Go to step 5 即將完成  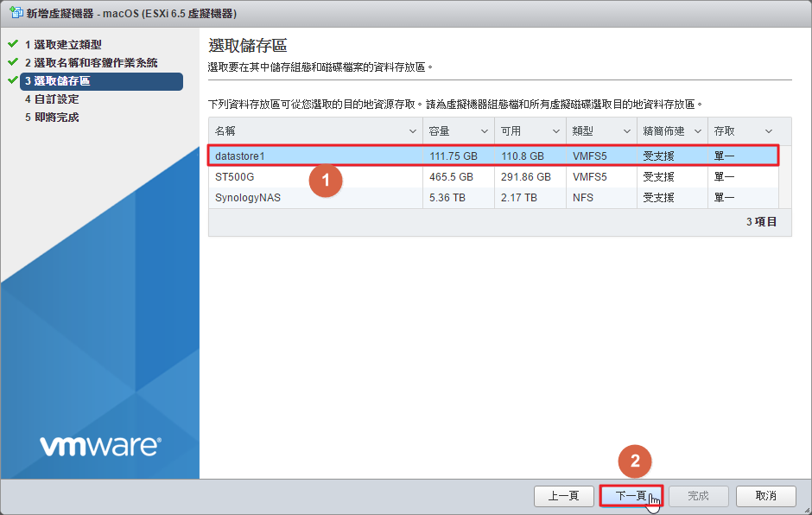52,118
